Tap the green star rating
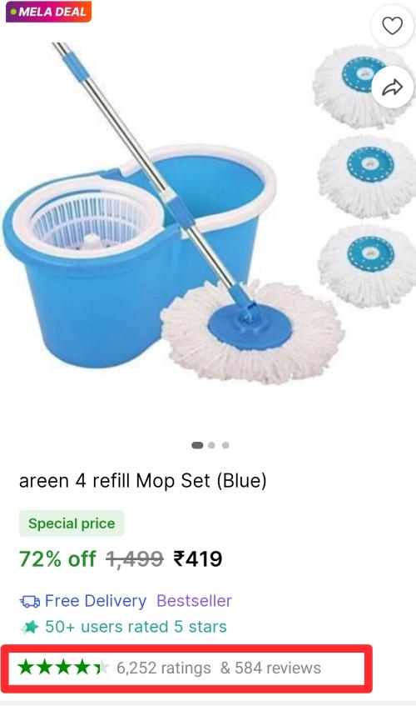The height and width of the screenshot is (706, 416). point(63,668)
